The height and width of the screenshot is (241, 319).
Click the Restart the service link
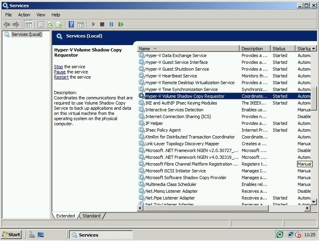[x=61, y=77]
